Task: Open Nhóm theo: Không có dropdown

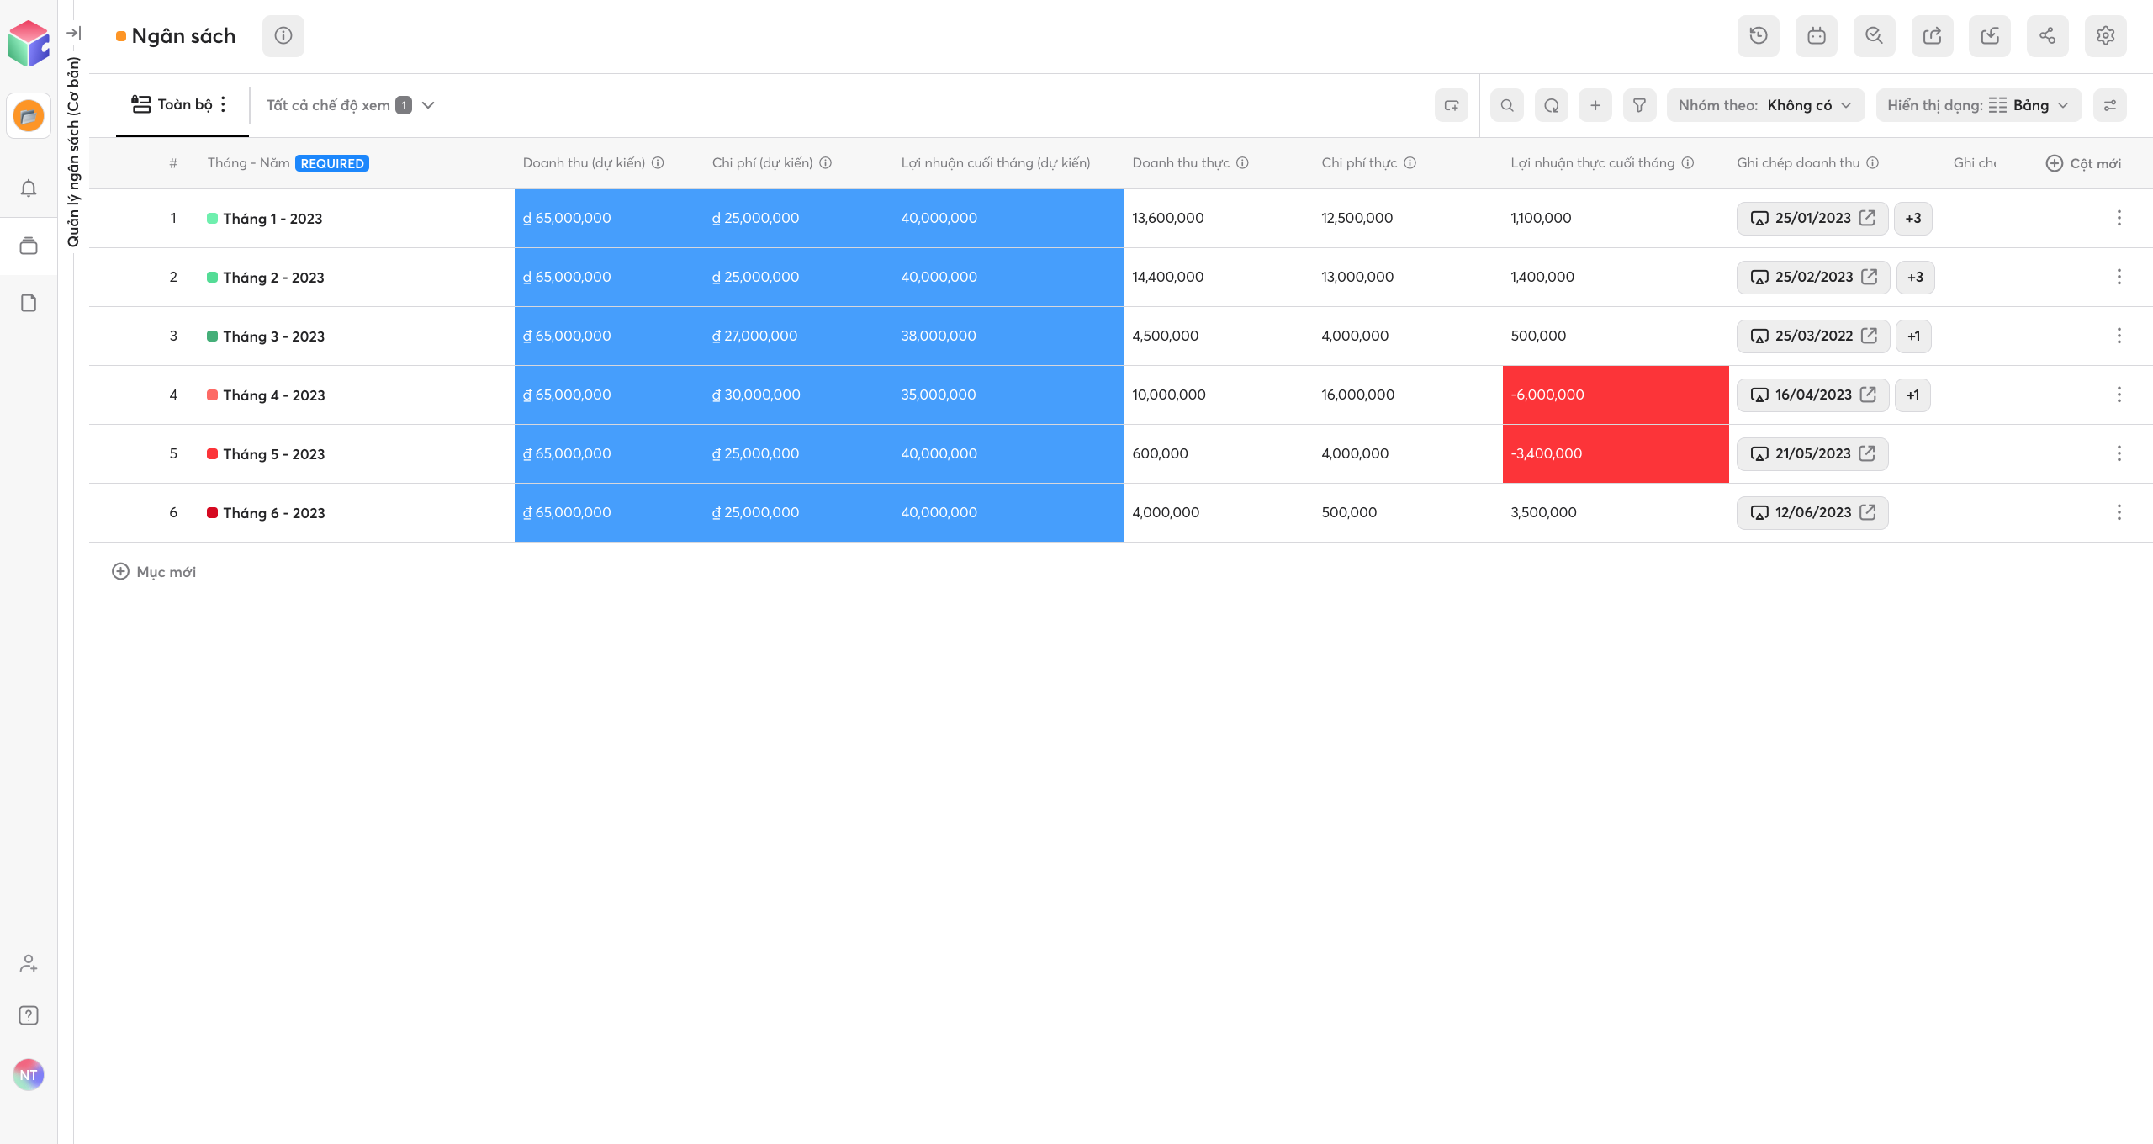Action: pyautogui.click(x=1765, y=105)
